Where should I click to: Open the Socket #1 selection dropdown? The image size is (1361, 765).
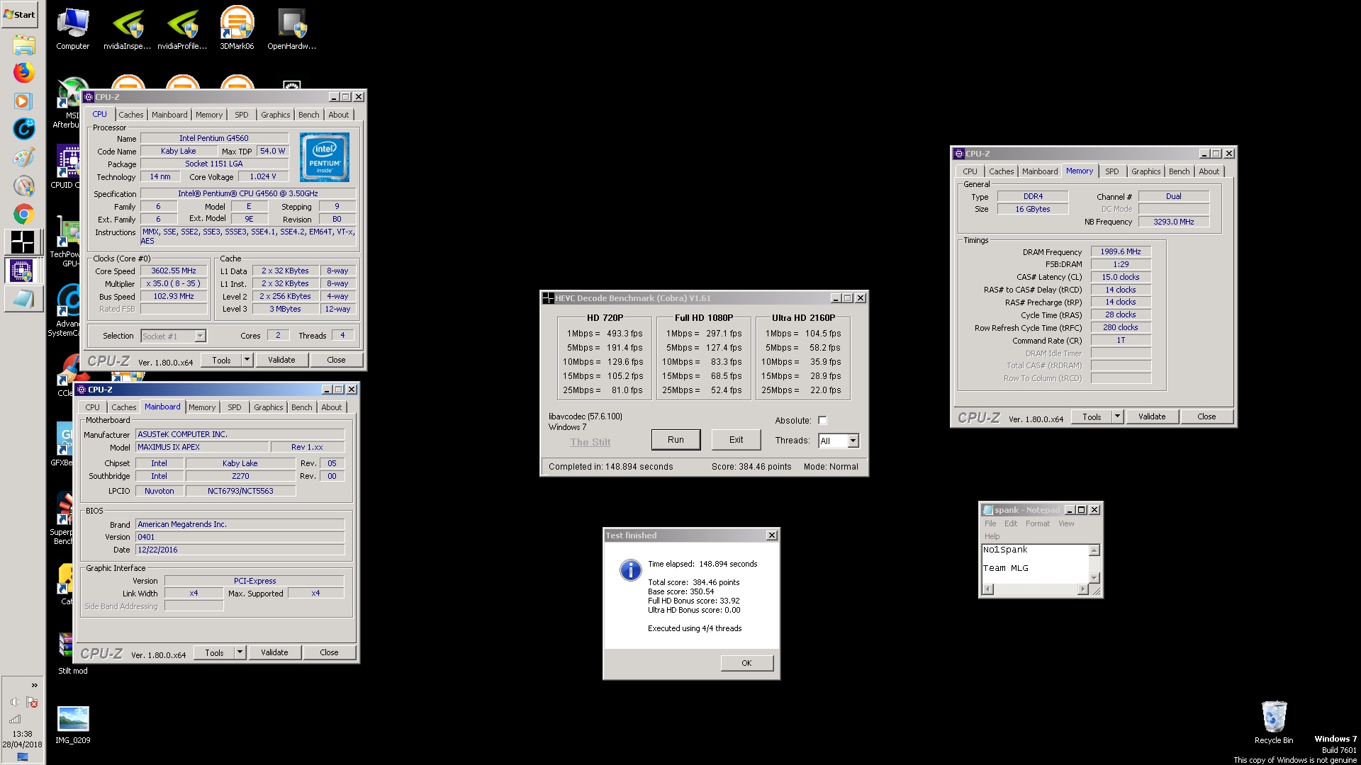point(200,336)
